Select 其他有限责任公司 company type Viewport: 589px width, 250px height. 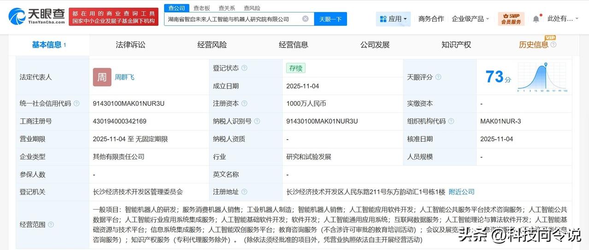[118, 157]
